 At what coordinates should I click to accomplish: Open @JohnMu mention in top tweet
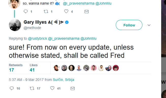point(103,3)
